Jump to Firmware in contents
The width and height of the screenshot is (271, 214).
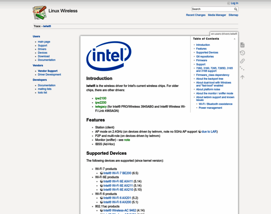[x=201, y=60]
